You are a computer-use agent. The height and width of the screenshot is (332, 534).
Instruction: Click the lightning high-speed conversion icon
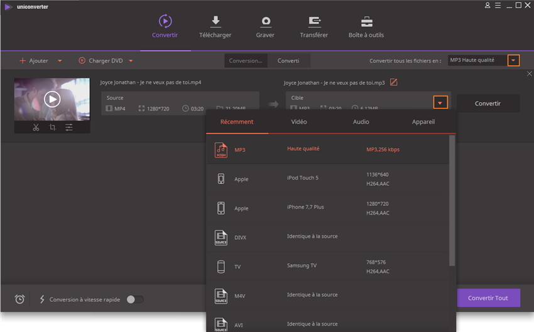tap(42, 299)
